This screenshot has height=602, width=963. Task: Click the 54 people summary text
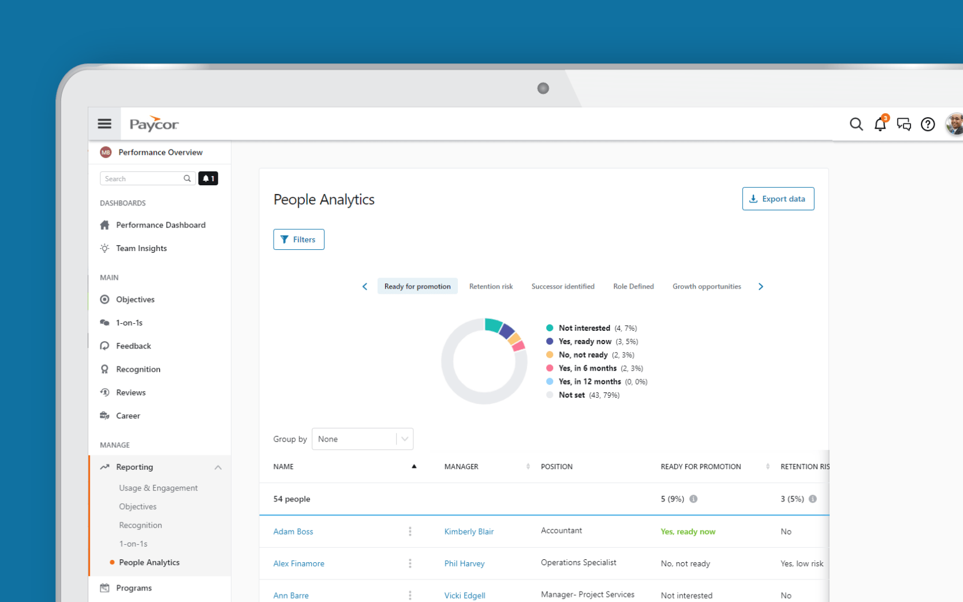292,499
